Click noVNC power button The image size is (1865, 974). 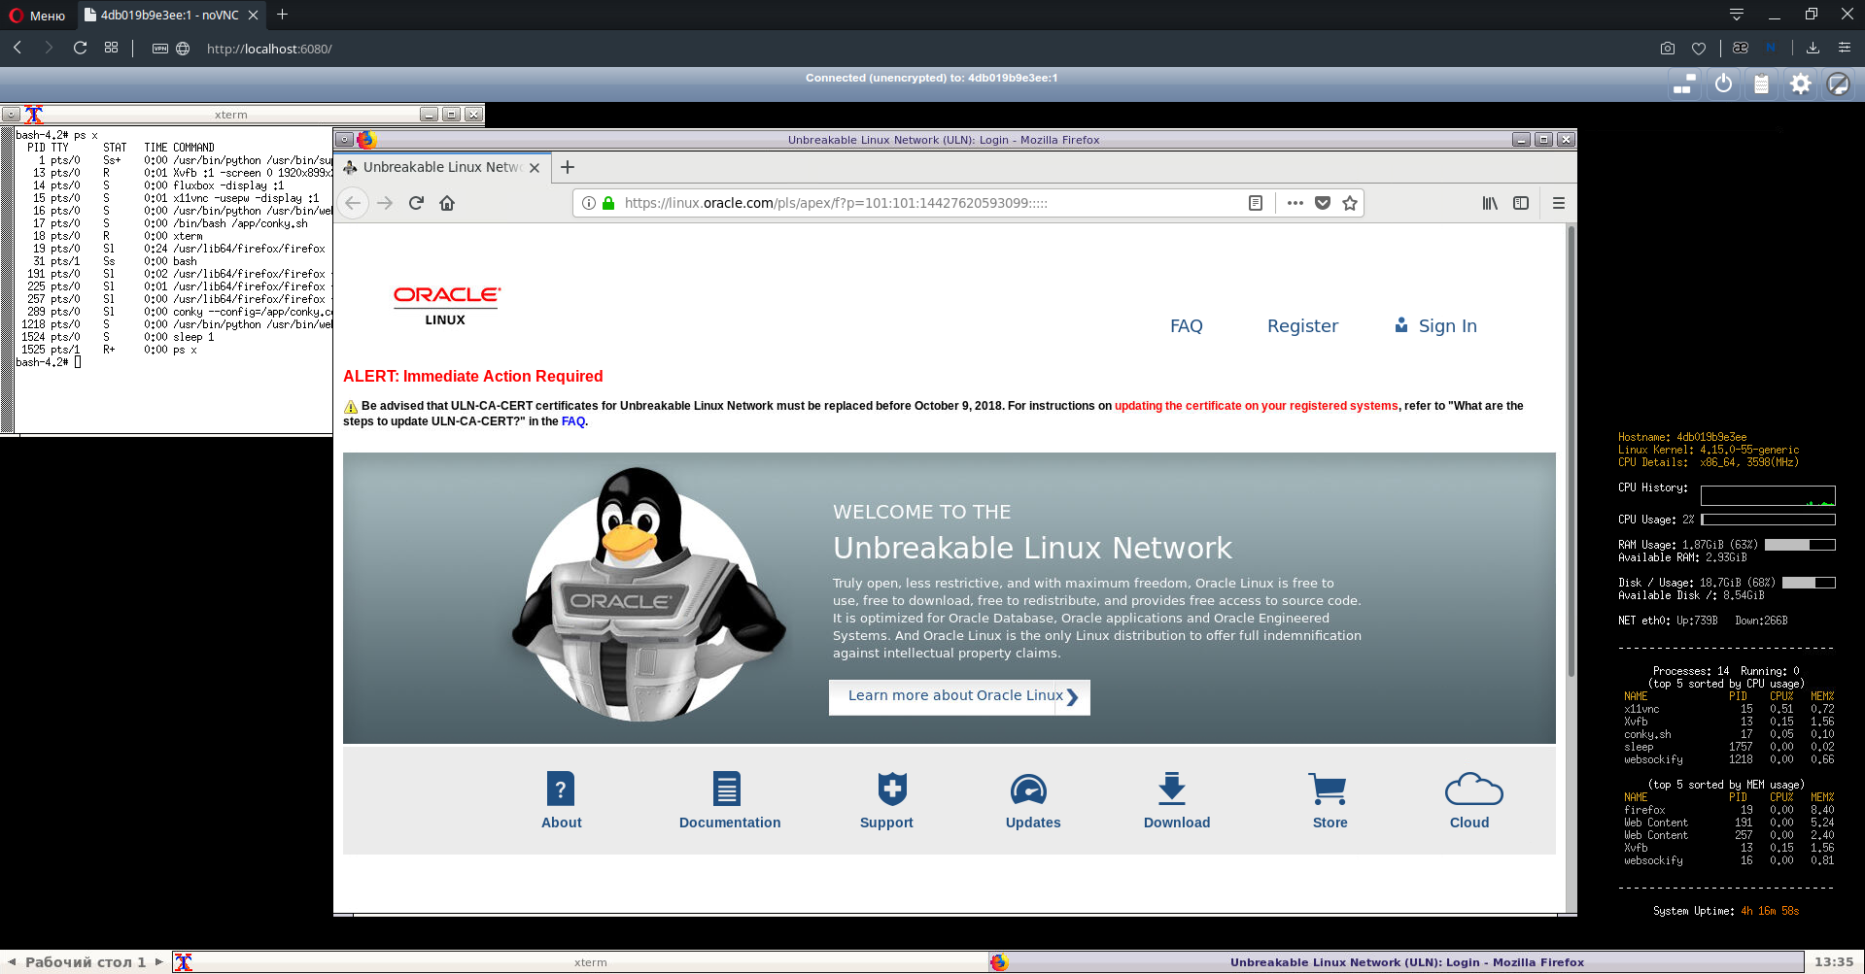[1723, 84]
